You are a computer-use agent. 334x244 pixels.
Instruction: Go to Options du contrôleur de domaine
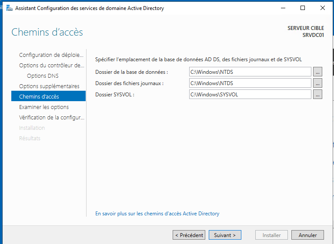(52, 65)
